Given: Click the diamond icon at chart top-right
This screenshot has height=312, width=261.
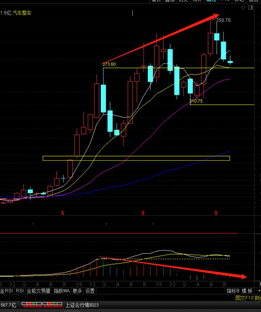Looking at the screenshot, I should (x=243, y=8).
